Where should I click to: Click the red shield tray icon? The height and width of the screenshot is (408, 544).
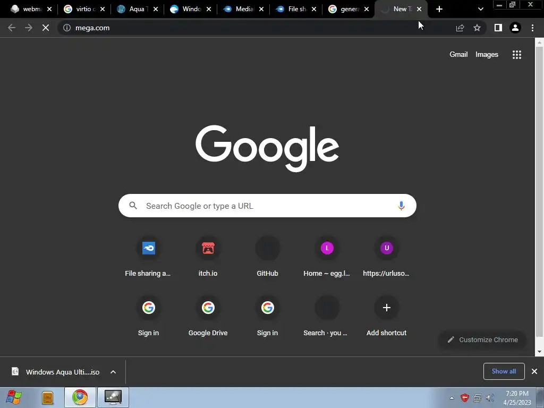465,398
